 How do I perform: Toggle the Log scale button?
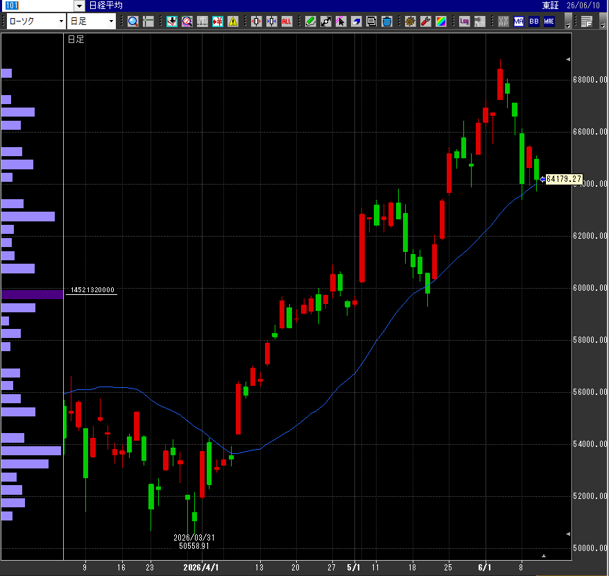(x=464, y=22)
